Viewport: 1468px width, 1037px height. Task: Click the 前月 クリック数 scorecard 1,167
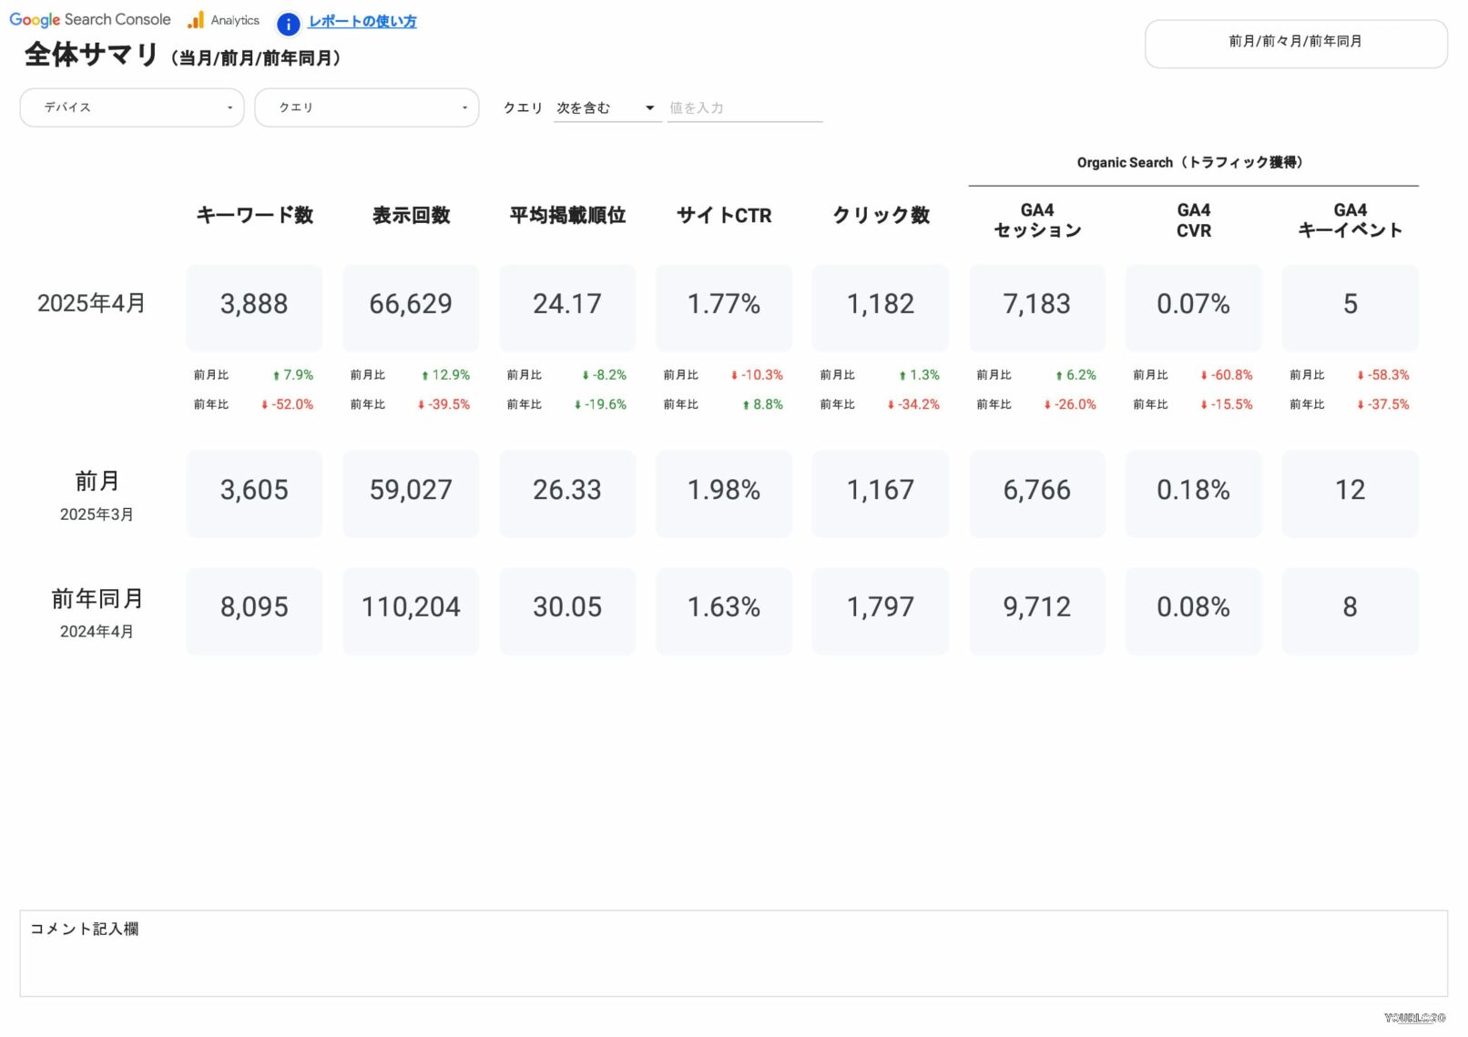coord(880,491)
